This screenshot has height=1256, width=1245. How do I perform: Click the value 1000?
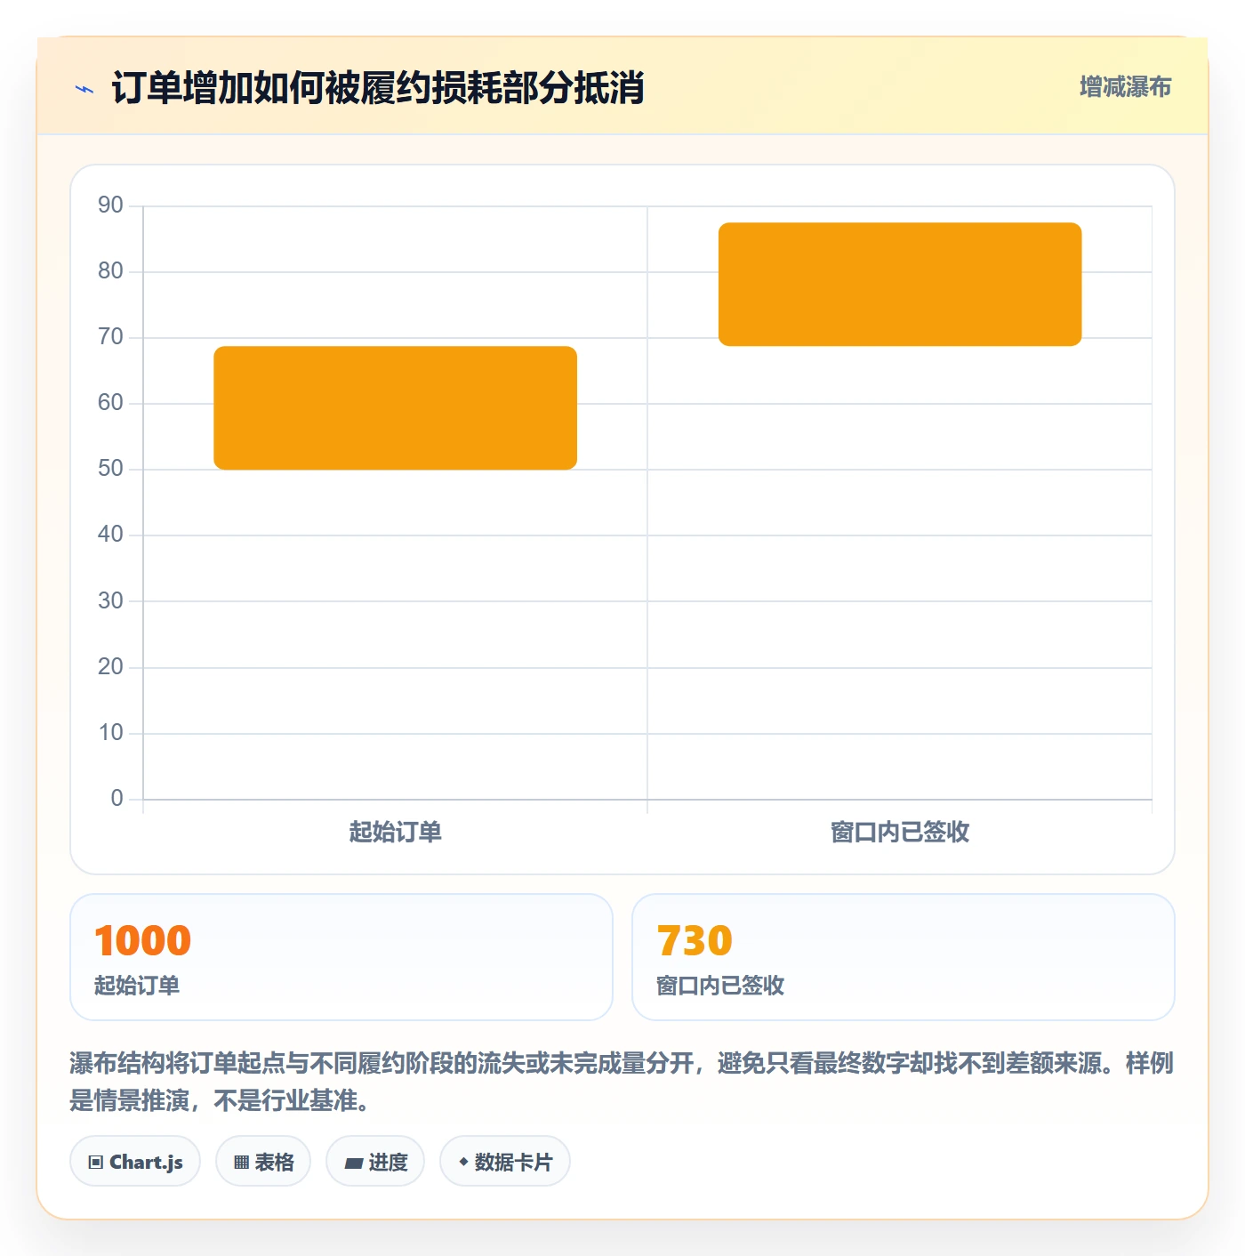coord(143,940)
